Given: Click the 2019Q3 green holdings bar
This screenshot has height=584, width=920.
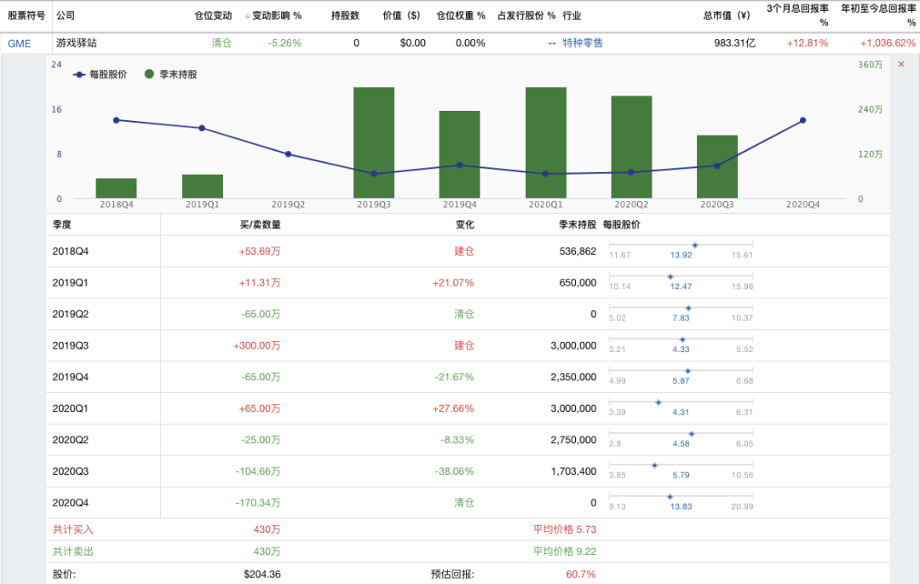Looking at the screenshot, I should [x=374, y=142].
